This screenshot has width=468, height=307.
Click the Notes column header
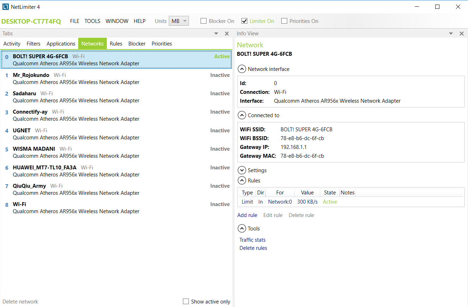[347, 193]
